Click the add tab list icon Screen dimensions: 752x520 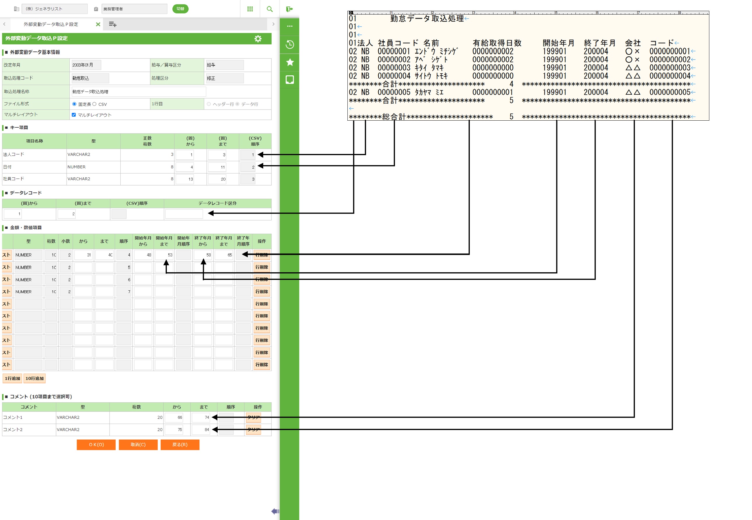point(113,25)
